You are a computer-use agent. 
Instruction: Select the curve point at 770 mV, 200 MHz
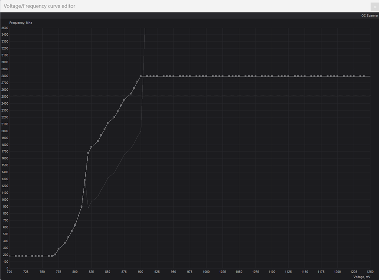(55, 255)
